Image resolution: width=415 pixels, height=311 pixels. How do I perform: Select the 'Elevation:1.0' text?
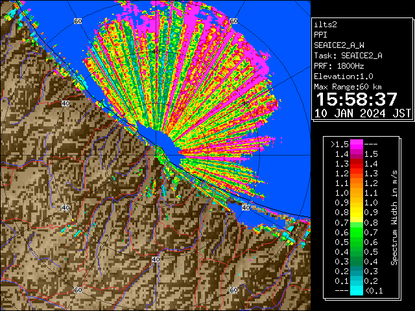pos(344,76)
